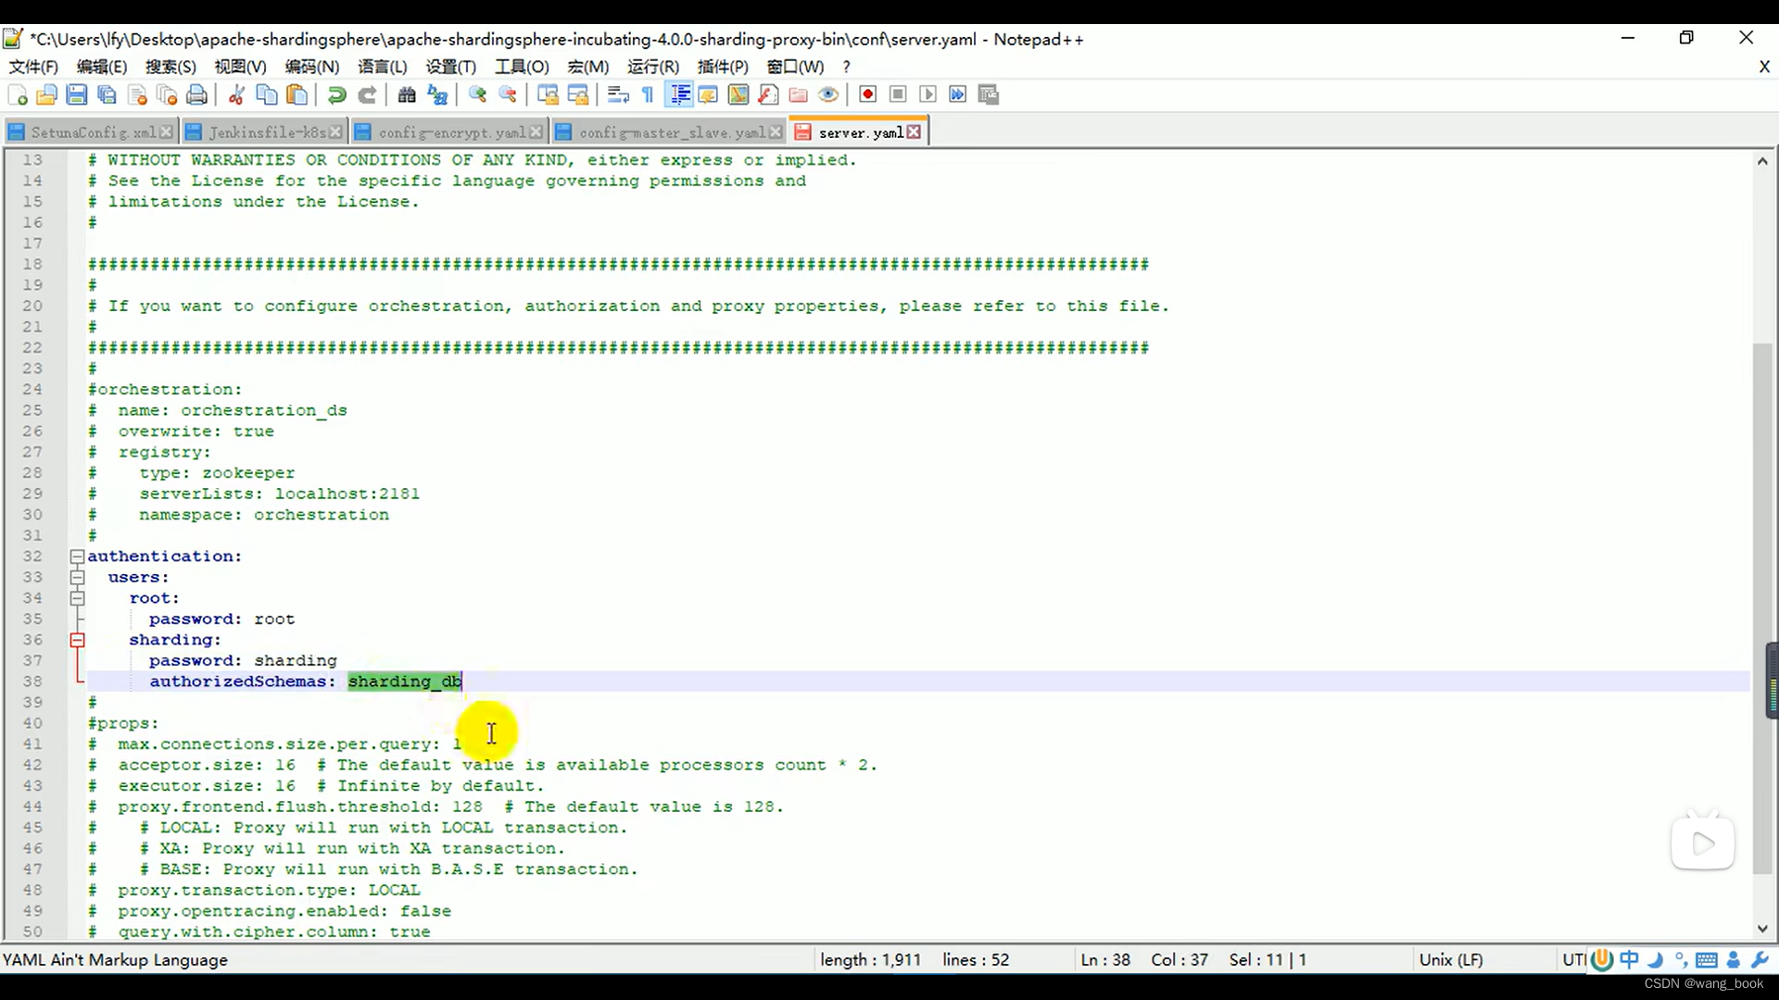Click the Ln : 38 status field
This screenshot has width=1779, height=1000.
[x=1105, y=960]
